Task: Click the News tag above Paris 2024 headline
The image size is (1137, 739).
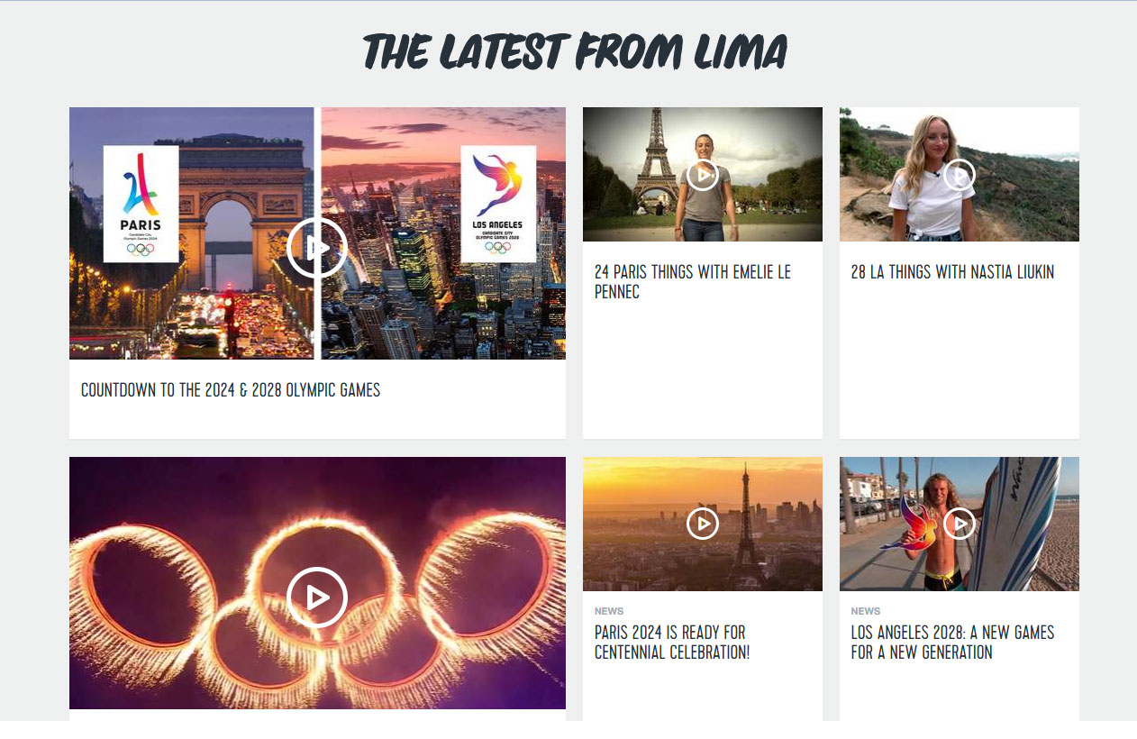Action: (x=609, y=611)
